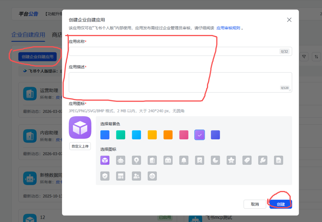Screen dimensions: 322x222
Task: Deselect the currently checked purple background
Action: tap(199, 135)
